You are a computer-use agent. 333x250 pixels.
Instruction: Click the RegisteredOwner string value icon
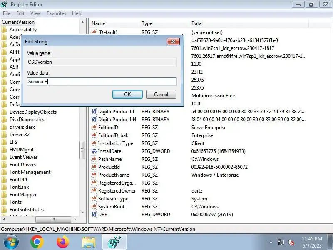[94, 190]
